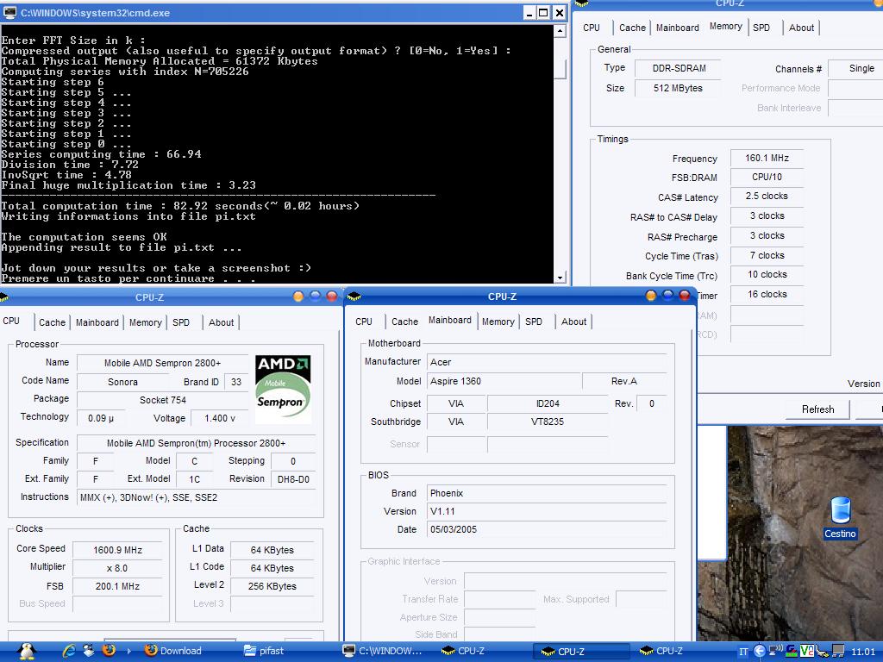Open CPU tab in the Memory CPU-Z window
Image resolution: width=883 pixels, height=662 pixels.
(592, 28)
